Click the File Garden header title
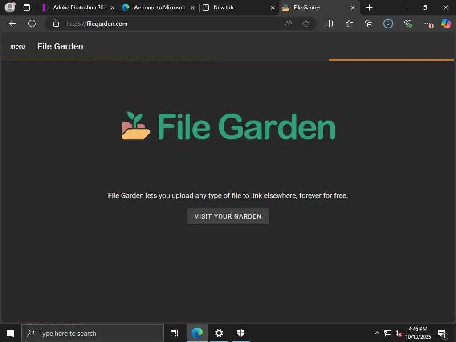This screenshot has height=342, width=456. click(60, 46)
